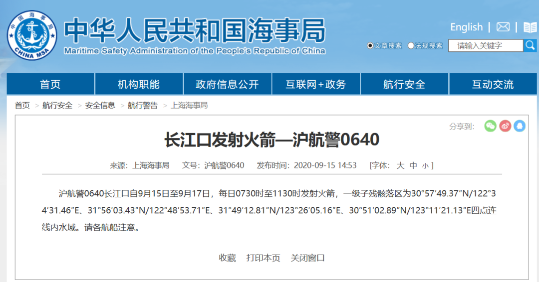Click the keyword search input field
The image size is (539, 282).
tap(485, 46)
